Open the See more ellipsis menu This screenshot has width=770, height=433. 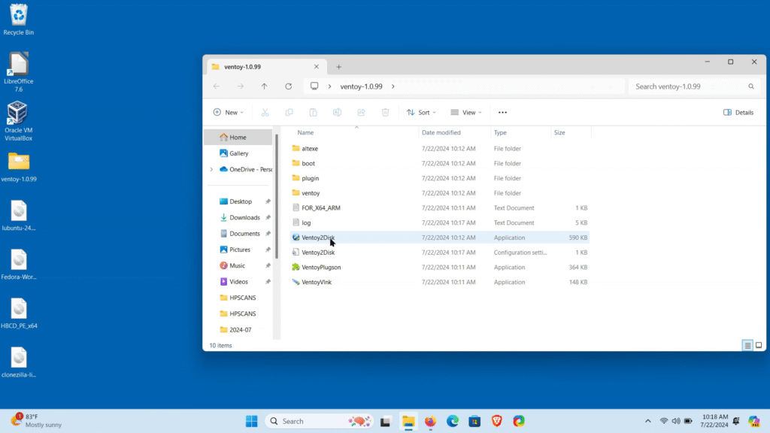coord(502,113)
